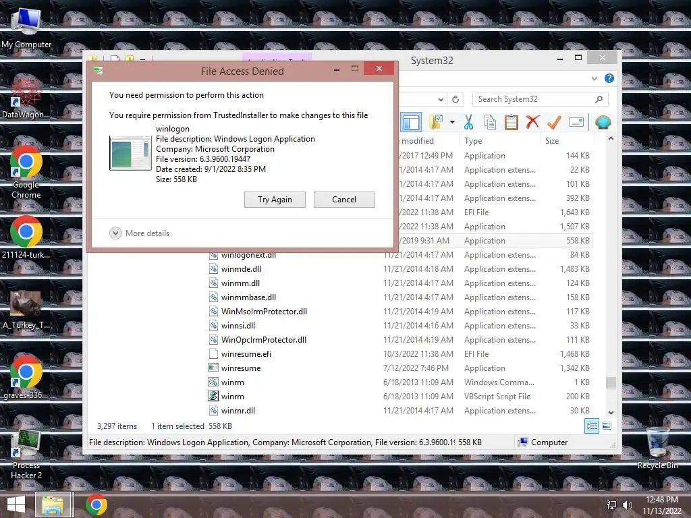Screen dimensions: 691x518
Task: Click the winmde.dll file icon
Action: coord(213,268)
